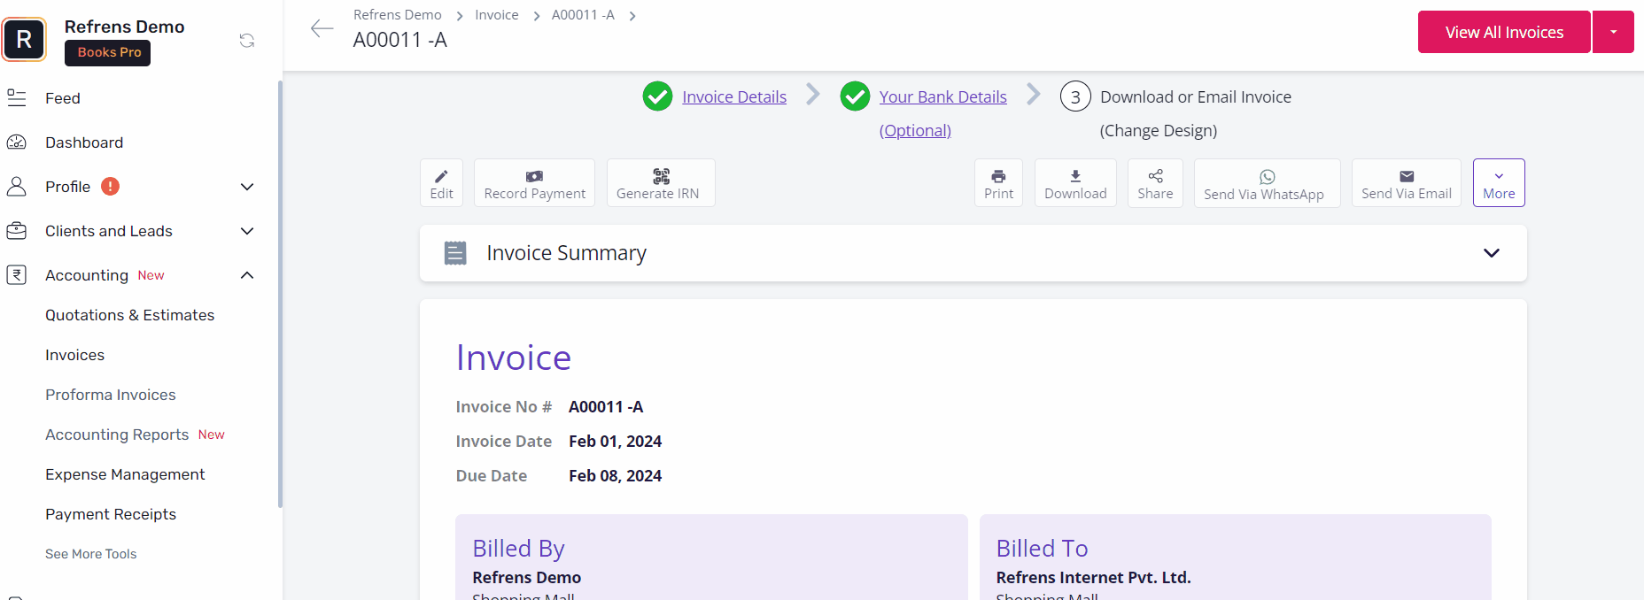The width and height of the screenshot is (1644, 600).
Task: Click the Books Pro badge
Action: point(109,52)
